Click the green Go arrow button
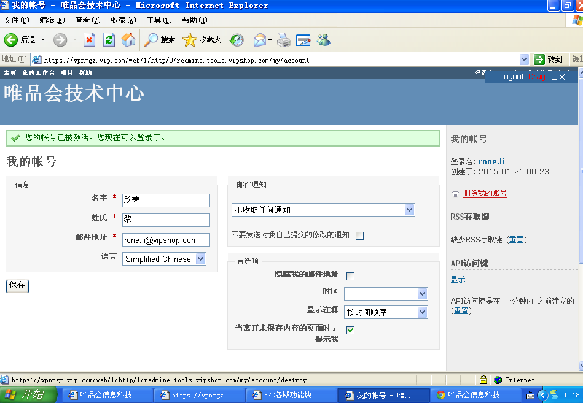This screenshot has width=583, height=403. 539,59
